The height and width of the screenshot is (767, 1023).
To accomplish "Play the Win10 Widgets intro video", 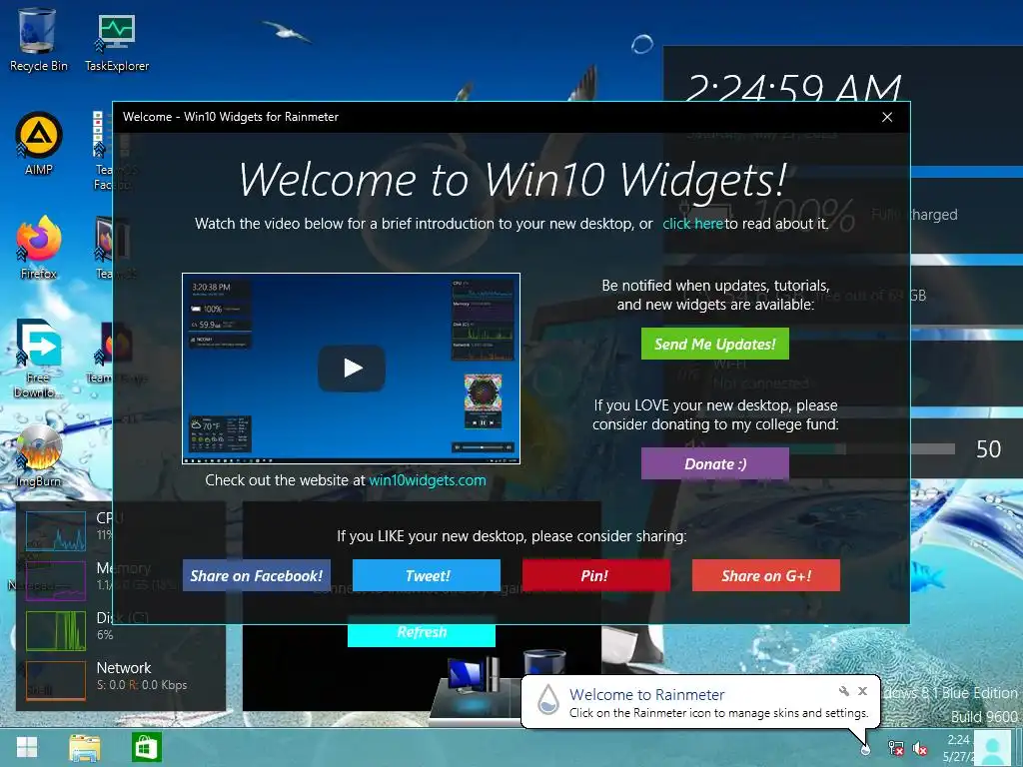I will (351, 368).
